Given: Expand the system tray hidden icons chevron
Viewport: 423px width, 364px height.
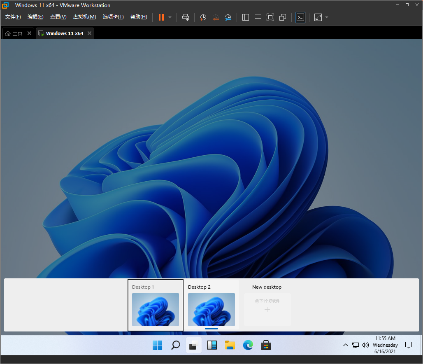Looking at the screenshot, I should (x=345, y=345).
